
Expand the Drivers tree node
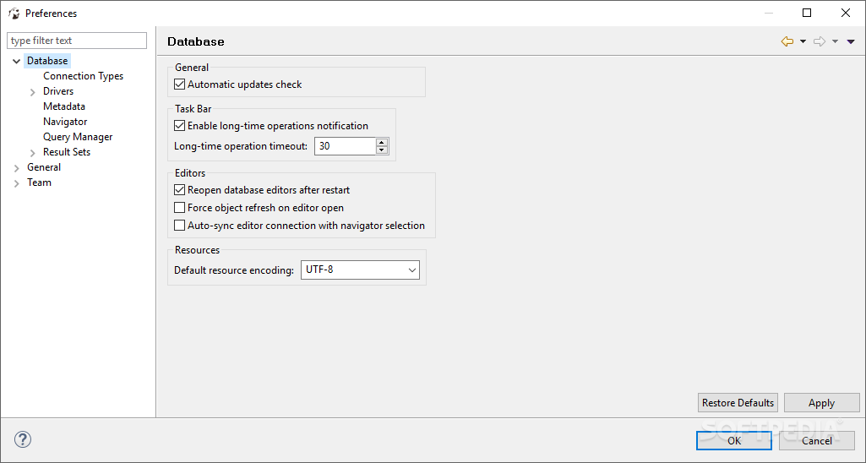(x=33, y=92)
